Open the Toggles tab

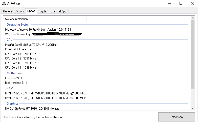43,11
